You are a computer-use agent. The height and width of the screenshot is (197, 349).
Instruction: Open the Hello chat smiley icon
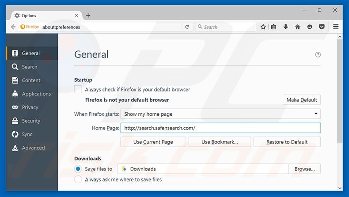[x=310, y=27]
